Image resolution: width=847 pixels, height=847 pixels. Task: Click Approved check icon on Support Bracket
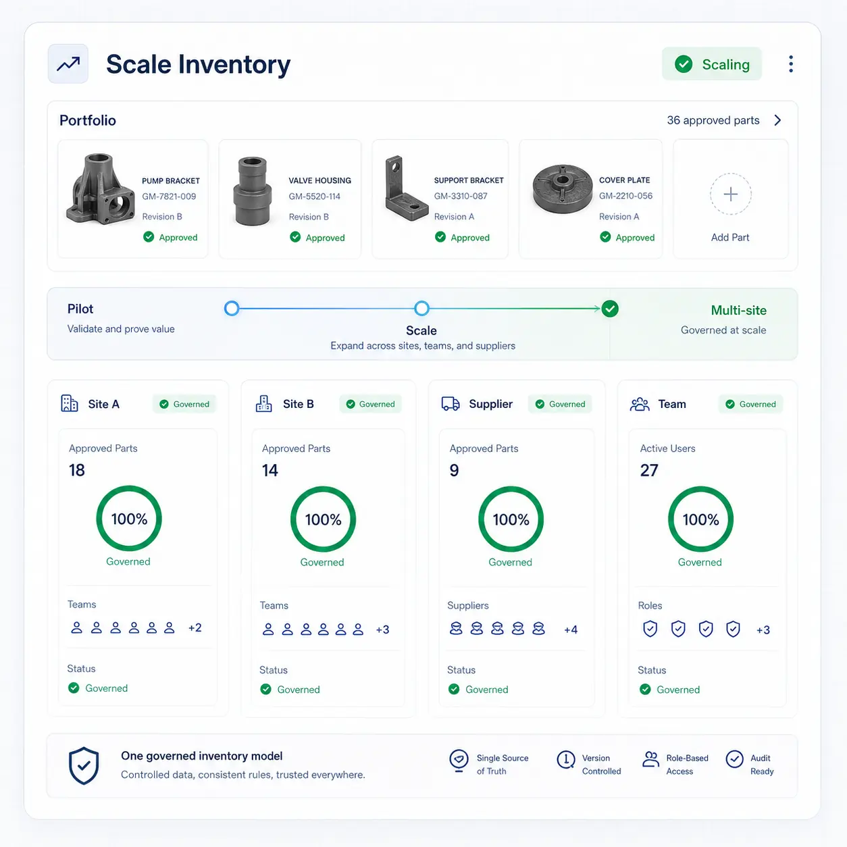click(440, 237)
